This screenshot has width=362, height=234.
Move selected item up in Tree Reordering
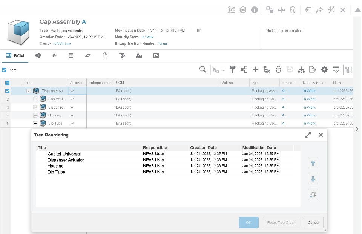[x=313, y=163]
